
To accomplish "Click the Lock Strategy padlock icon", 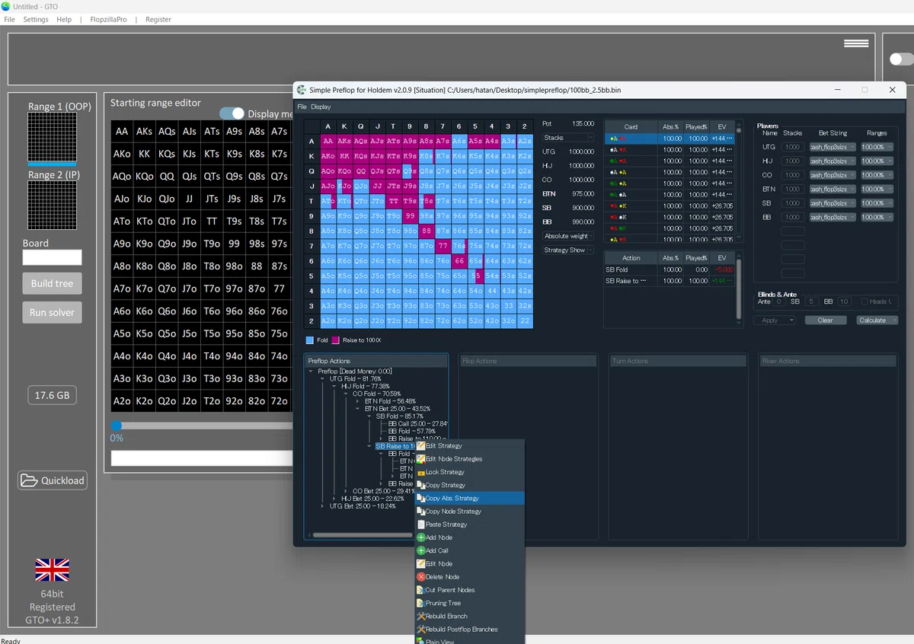I will 420,472.
